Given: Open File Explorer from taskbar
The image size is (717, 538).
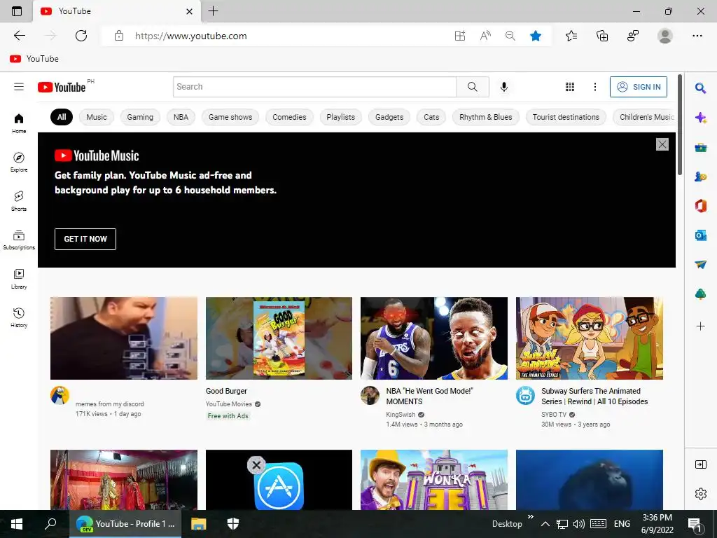Looking at the screenshot, I should pyautogui.click(x=198, y=524).
